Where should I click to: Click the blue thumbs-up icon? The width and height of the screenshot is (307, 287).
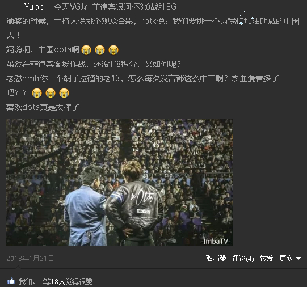11,281
